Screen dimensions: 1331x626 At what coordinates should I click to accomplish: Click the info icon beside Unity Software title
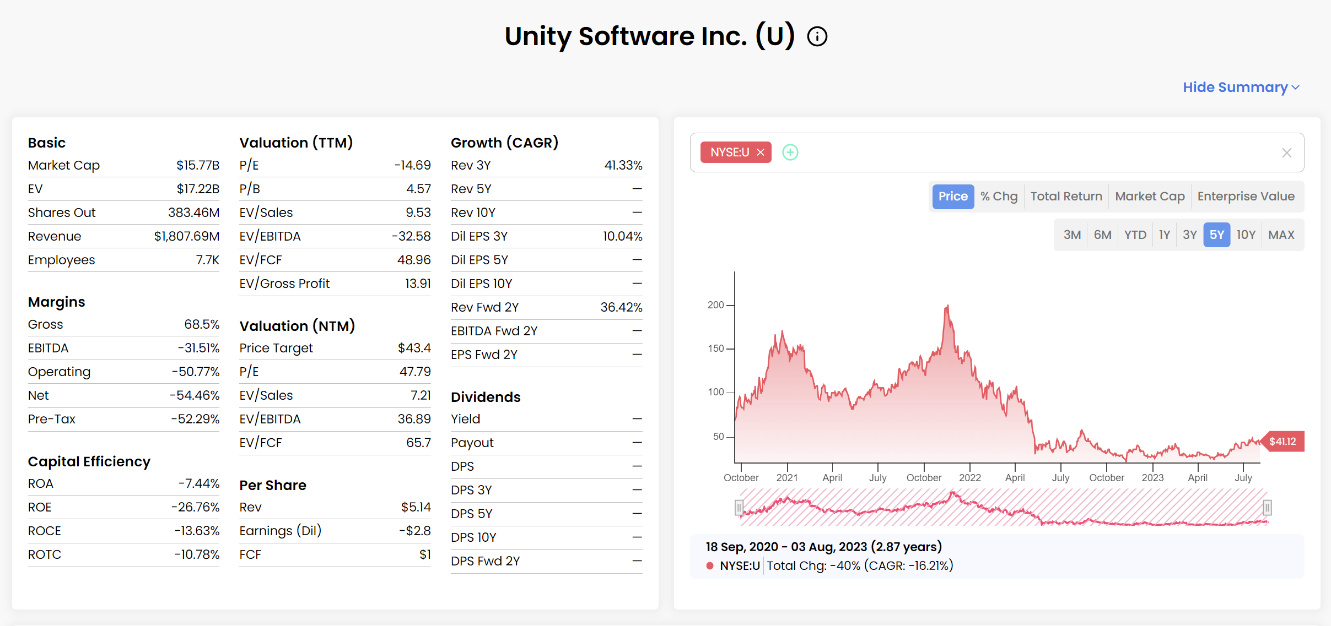(817, 37)
